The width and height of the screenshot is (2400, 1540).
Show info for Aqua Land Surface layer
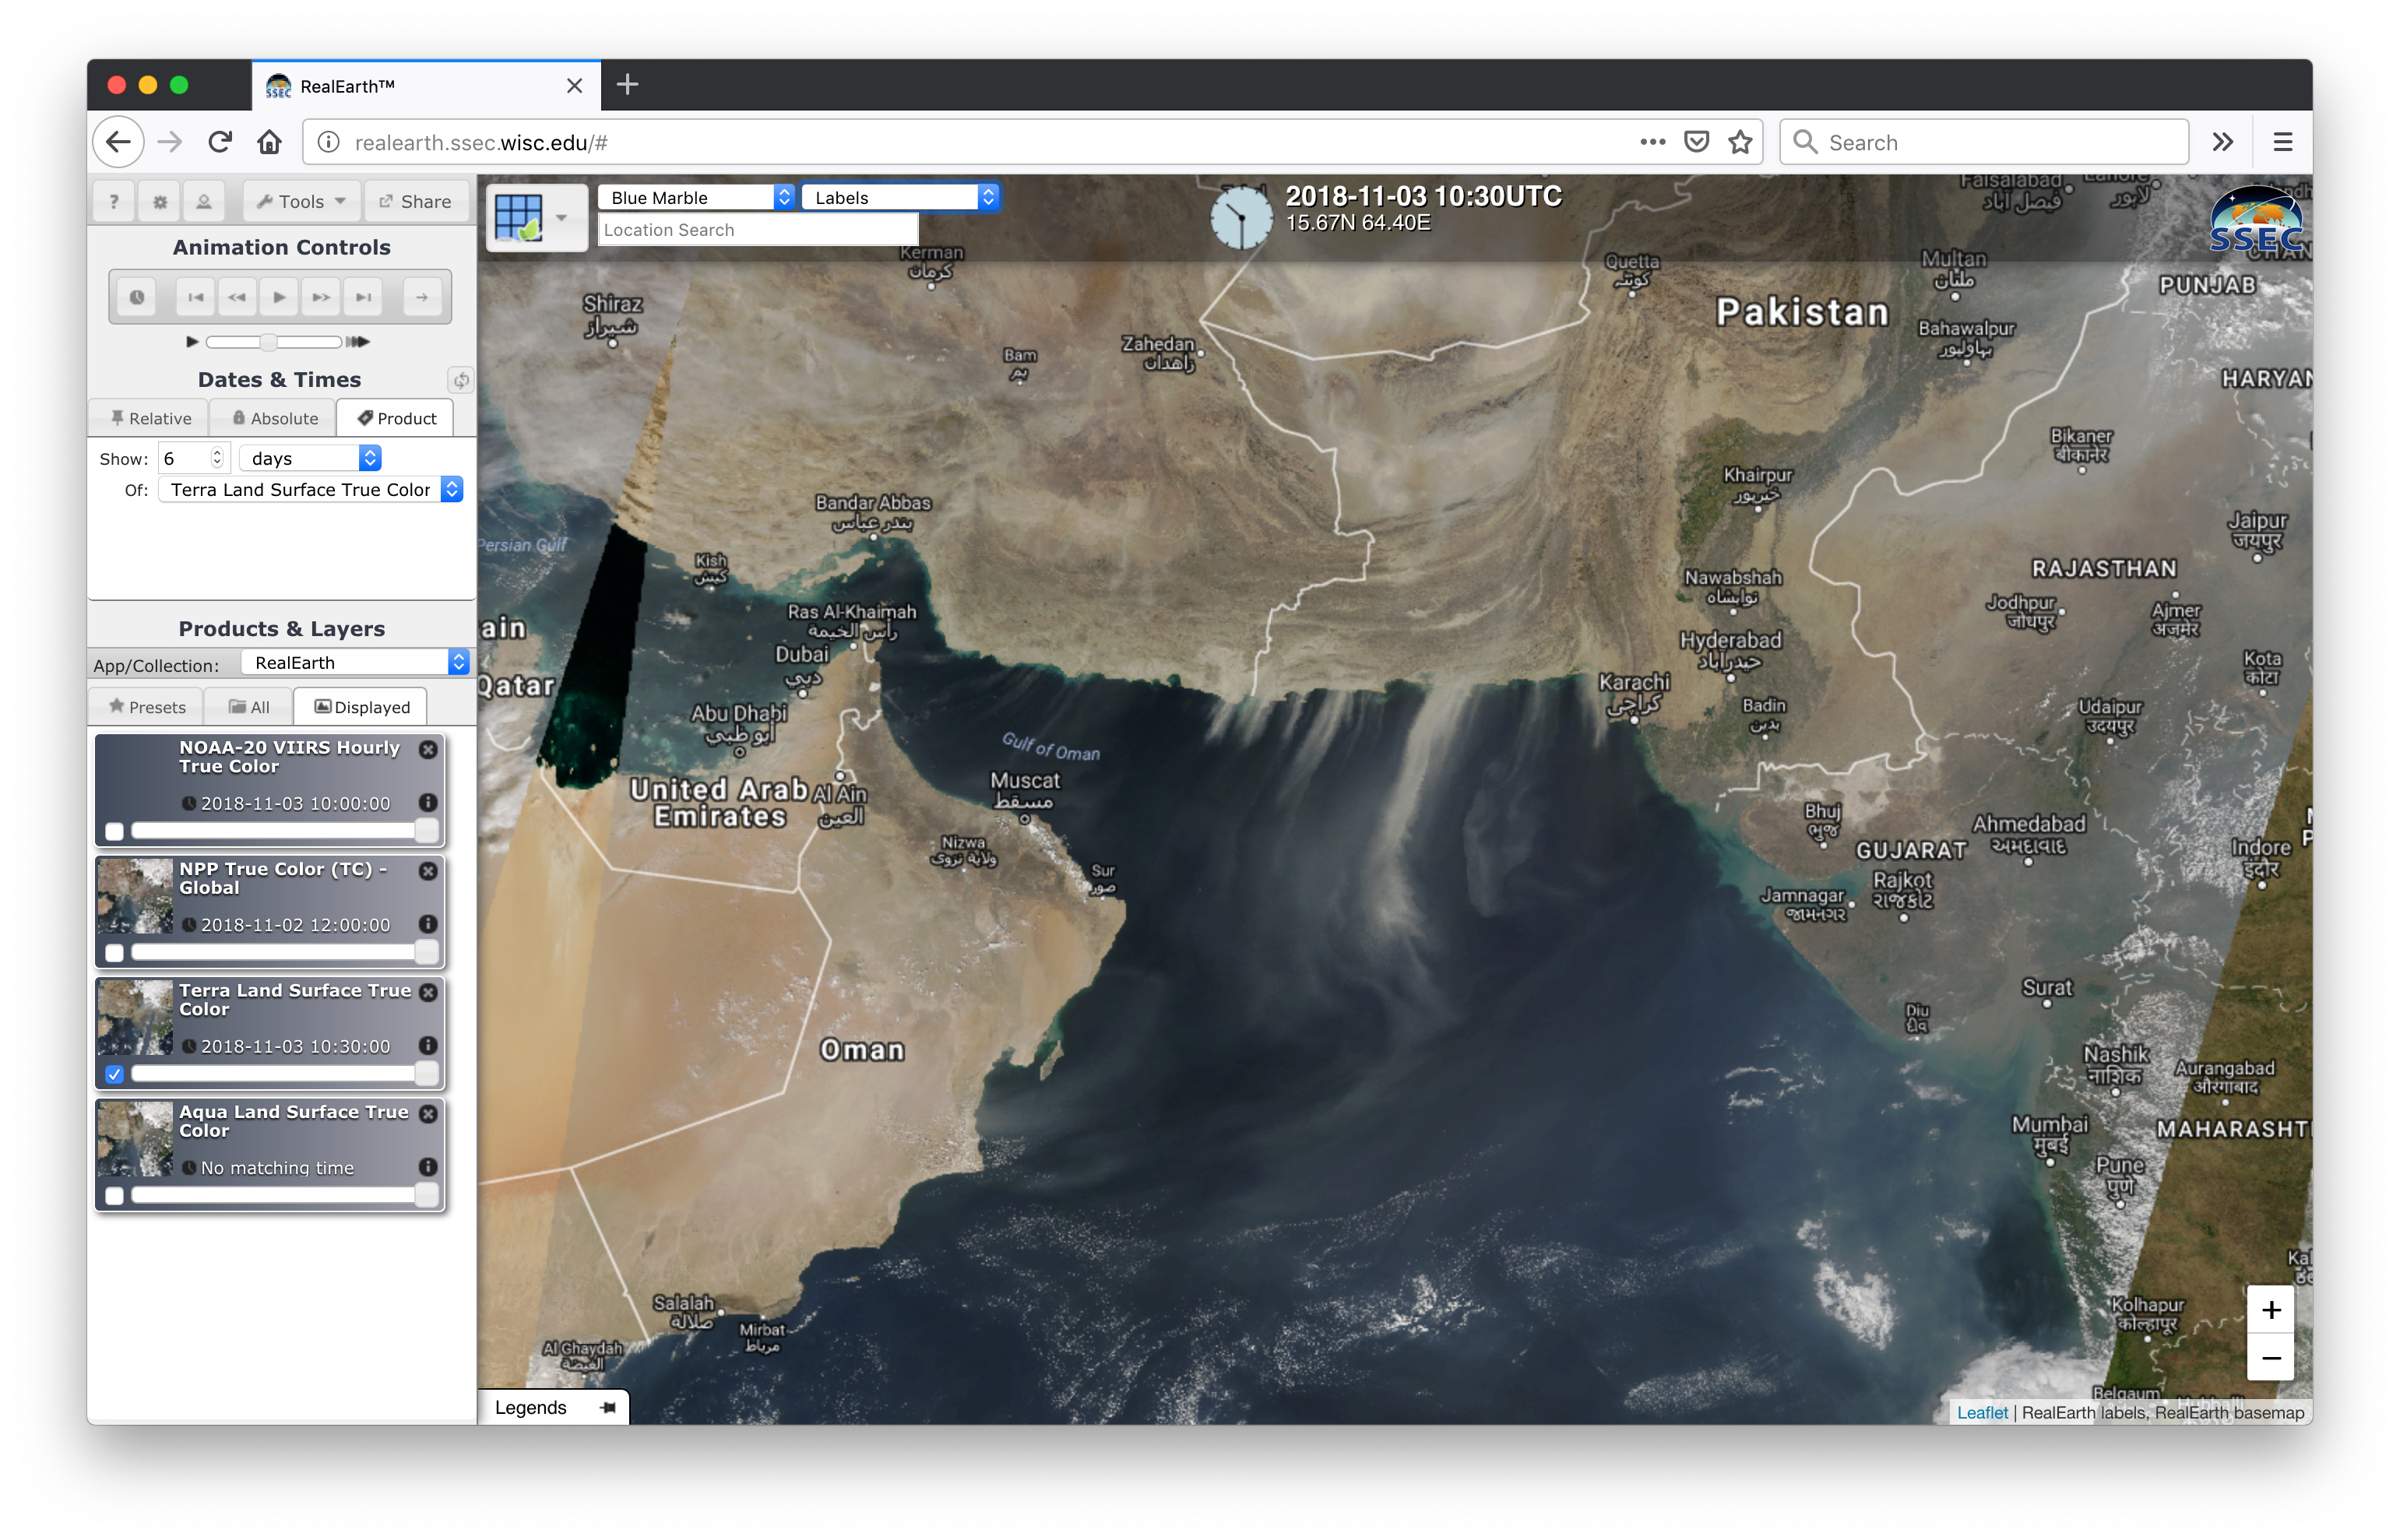[428, 1167]
